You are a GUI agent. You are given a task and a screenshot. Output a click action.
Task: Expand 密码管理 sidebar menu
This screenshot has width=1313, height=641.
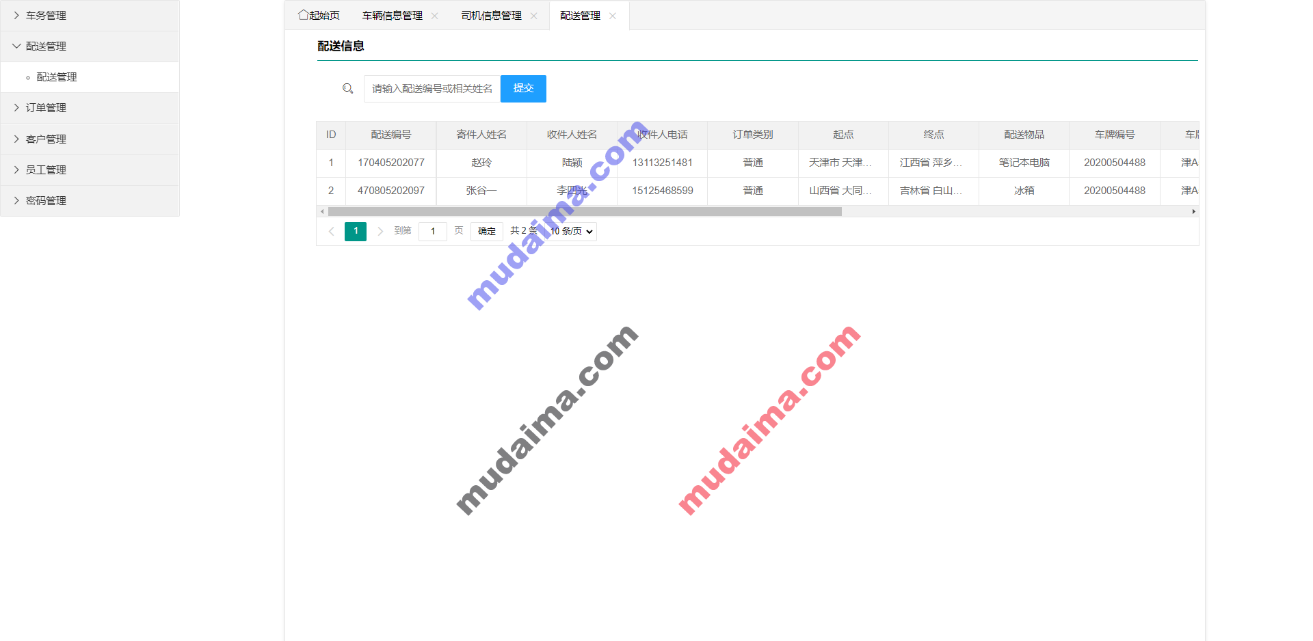point(90,201)
